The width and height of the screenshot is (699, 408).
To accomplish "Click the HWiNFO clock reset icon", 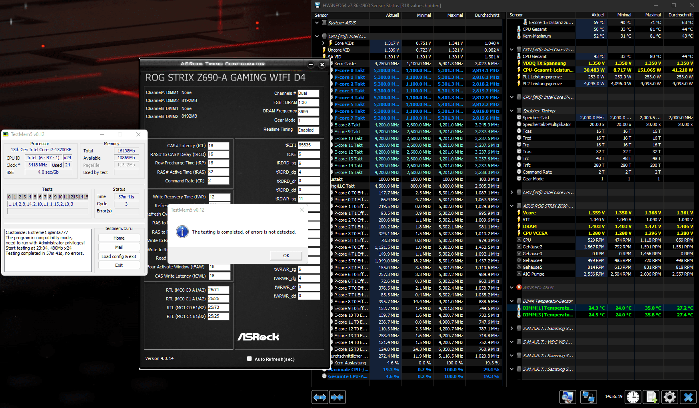I will (x=633, y=397).
